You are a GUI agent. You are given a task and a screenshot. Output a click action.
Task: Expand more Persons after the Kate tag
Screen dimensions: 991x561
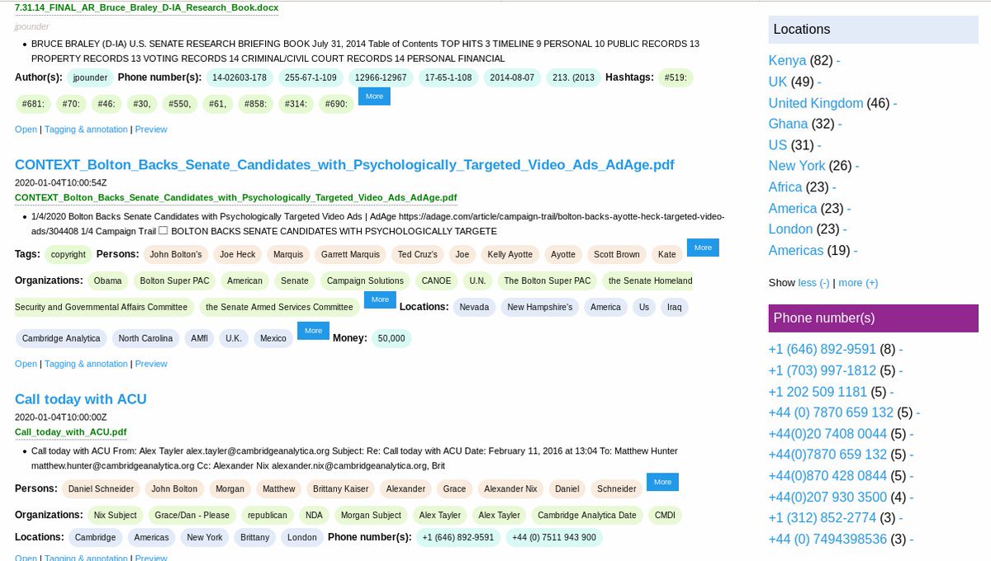pos(703,247)
